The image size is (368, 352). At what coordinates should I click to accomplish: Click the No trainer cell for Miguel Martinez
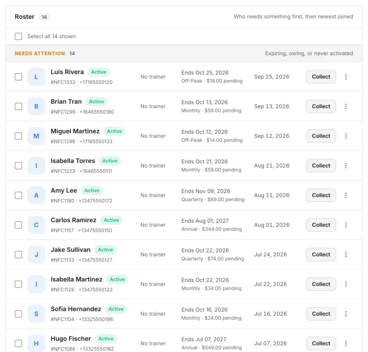click(153, 136)
